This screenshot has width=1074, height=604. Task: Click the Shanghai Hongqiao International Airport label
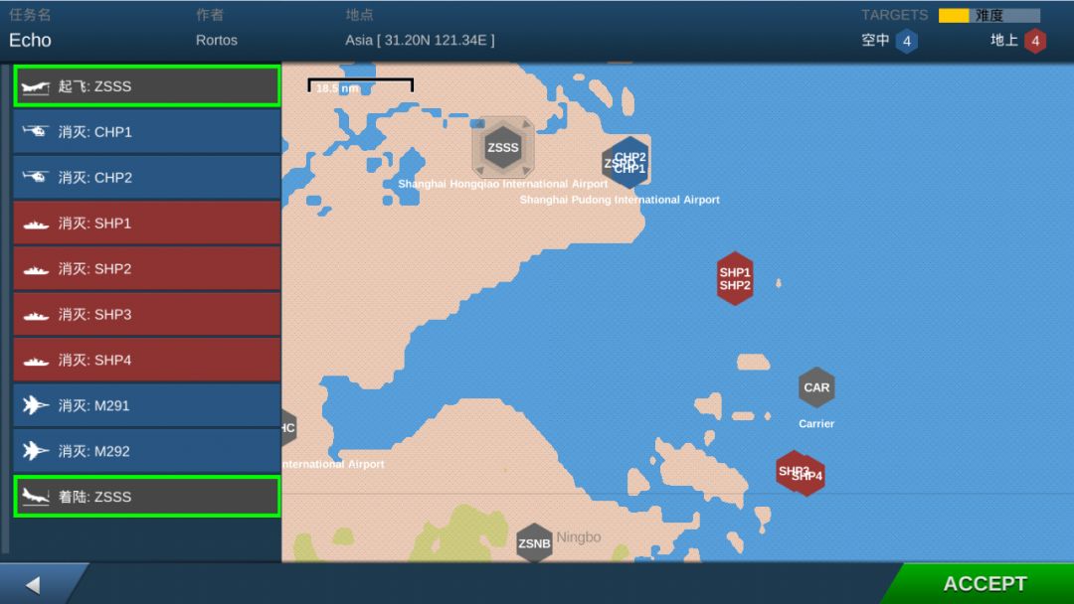pyautogui.click(x=503, y=184)
